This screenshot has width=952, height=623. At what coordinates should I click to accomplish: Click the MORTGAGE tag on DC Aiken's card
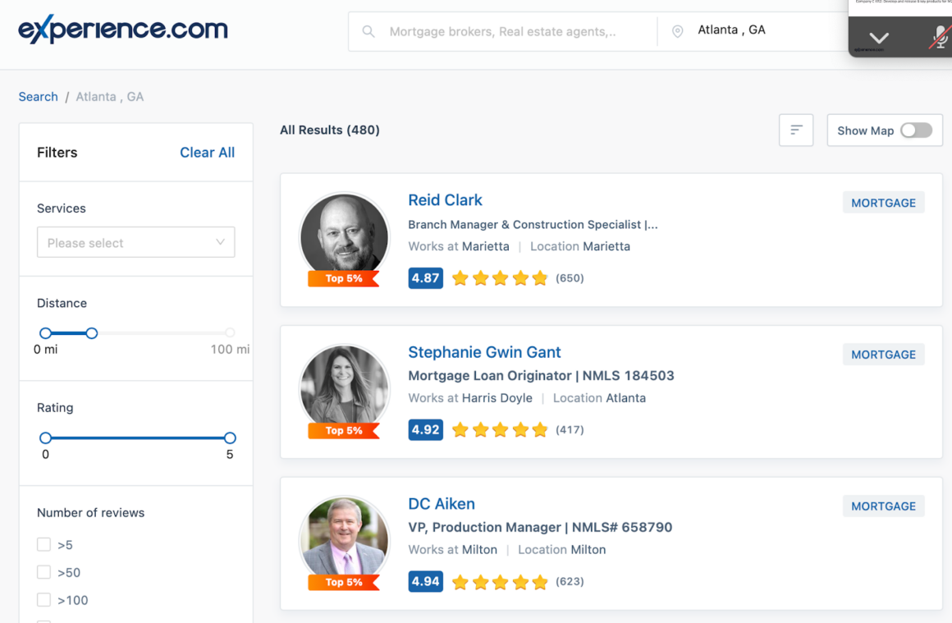tap(883, 506)
